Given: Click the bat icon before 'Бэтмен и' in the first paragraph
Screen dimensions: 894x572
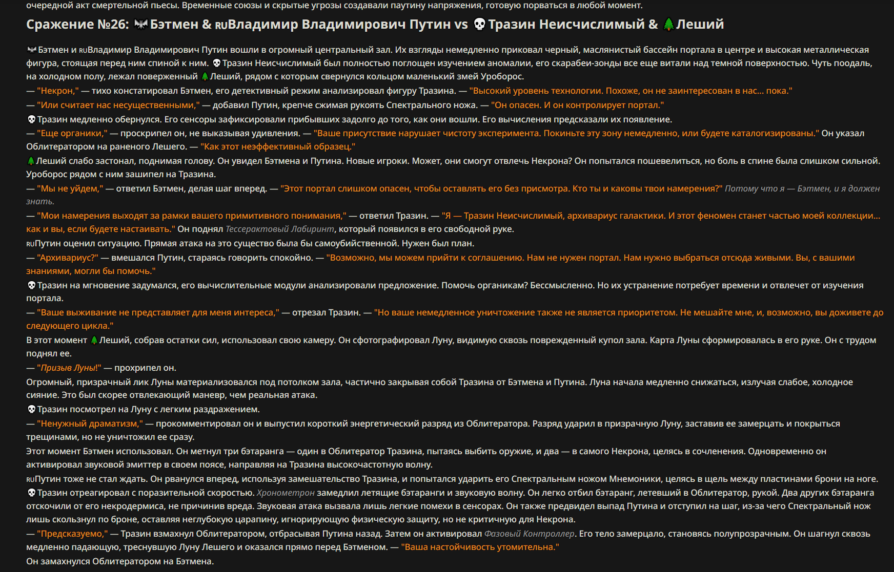Looking at the screenshot, I should click(x=32, y=50).
